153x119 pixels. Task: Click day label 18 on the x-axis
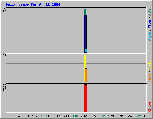tap(85, 116)
